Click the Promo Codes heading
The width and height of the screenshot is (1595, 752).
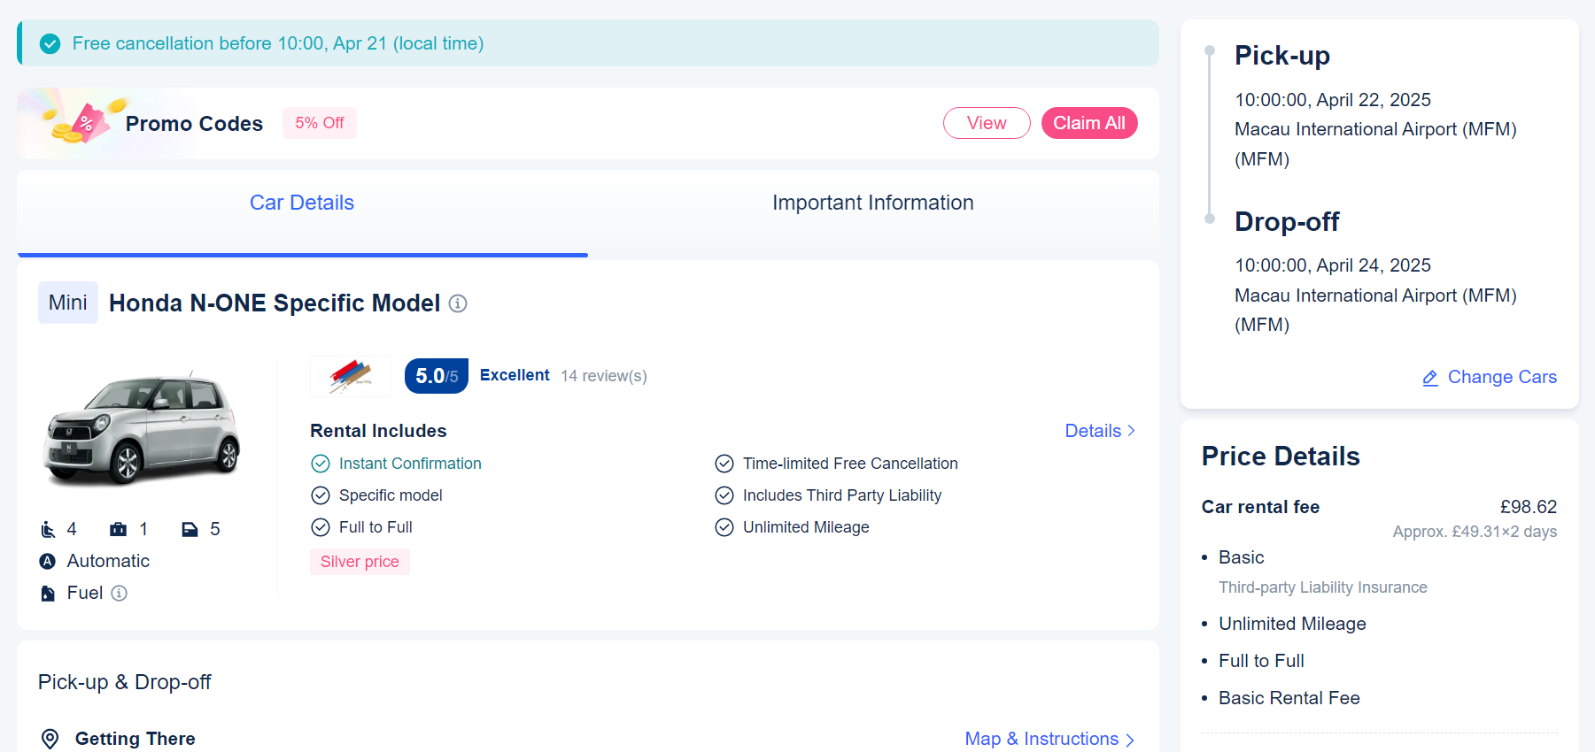coord(194,124)
